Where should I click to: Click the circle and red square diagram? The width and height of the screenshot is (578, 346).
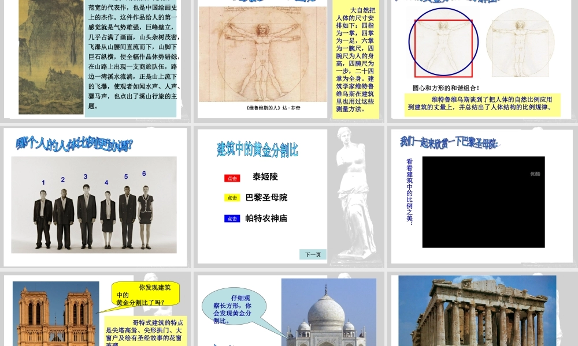pos(443,42)
